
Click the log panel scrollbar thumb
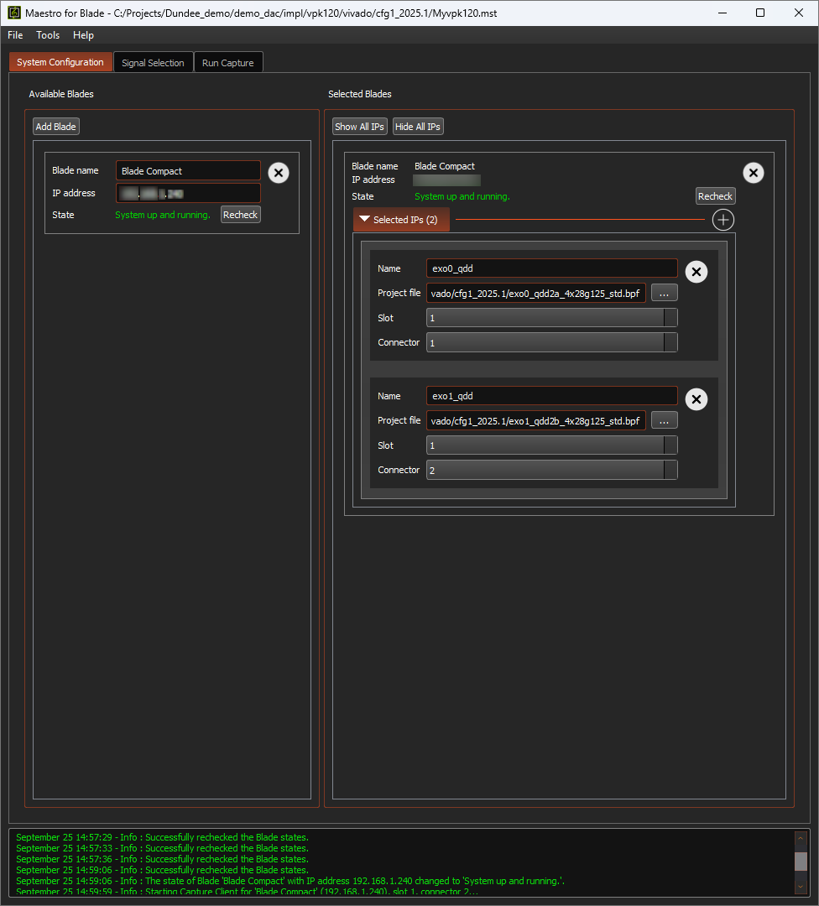[x=801, y=861]
